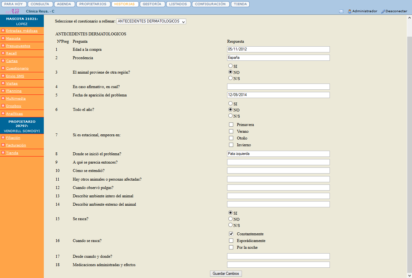Open the Analíticas sidebar link
412x278 pixels.
tap(14, 113)
